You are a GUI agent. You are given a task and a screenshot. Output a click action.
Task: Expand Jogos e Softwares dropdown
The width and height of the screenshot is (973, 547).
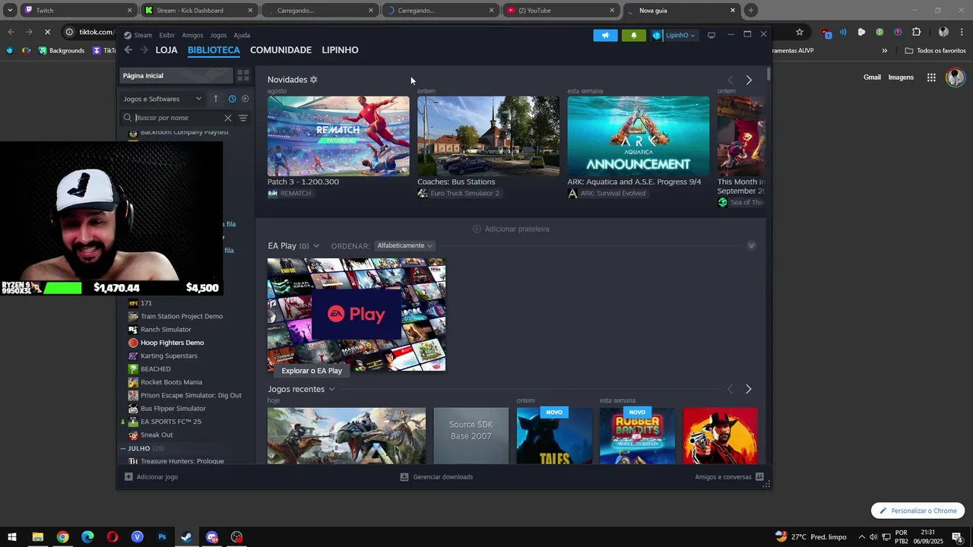tap(163, 99)
